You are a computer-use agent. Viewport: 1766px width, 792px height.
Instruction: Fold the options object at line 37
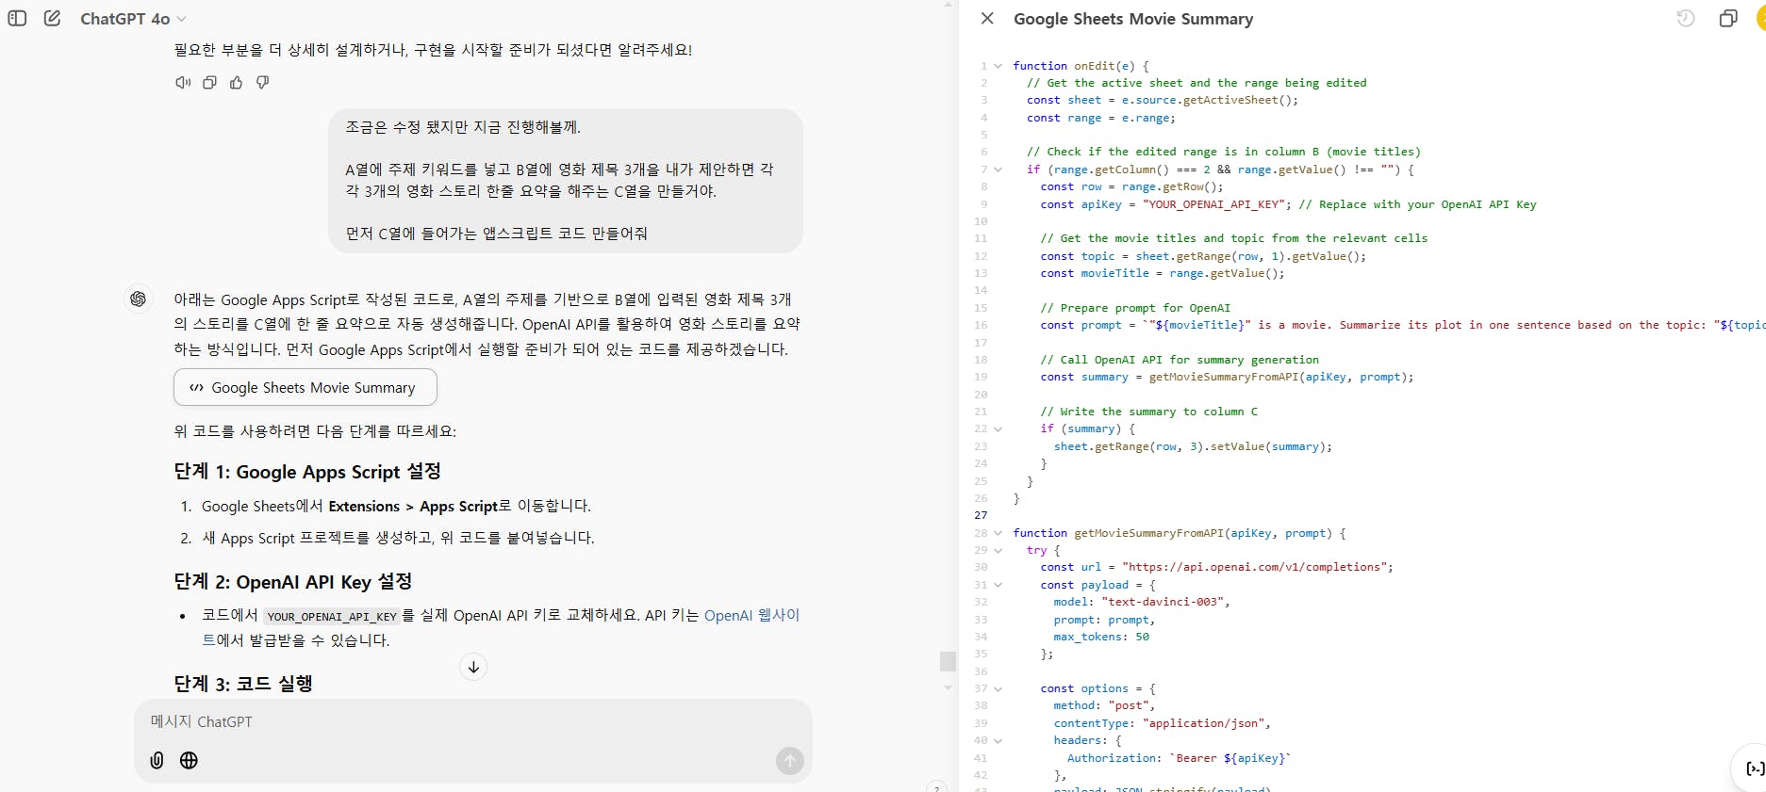pyautogui.click(x=998, y=688)
